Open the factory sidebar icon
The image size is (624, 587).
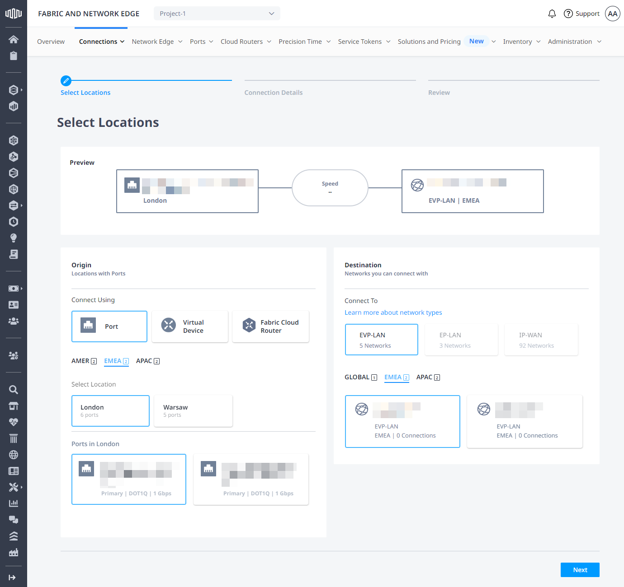point(14,552)
